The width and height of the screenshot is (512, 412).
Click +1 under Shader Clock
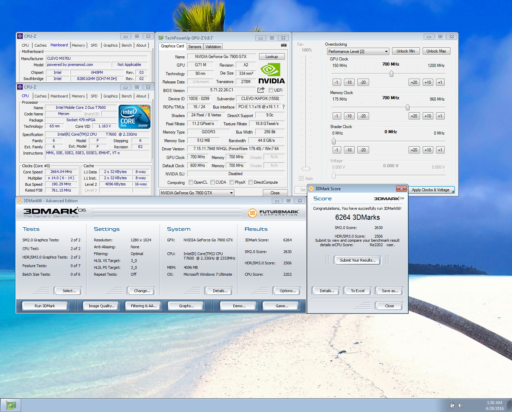click(x=440, y=150)
